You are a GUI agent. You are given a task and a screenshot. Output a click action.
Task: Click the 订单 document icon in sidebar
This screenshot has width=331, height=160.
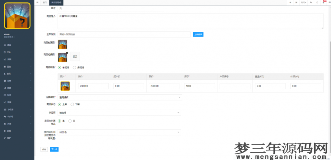(x=5, y=52)
